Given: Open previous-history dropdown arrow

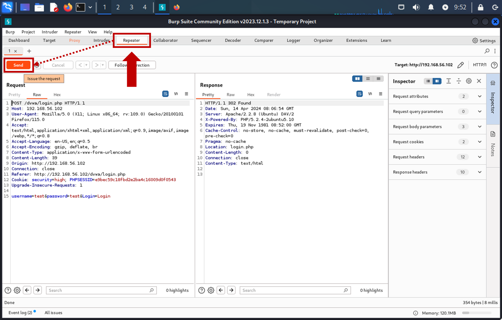Looking at the screenshot, I should [86, 65].
